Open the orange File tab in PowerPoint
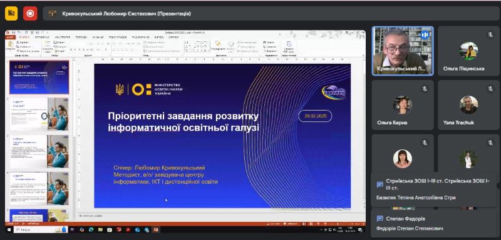This screenshot has width=501, height=240. click(11, 37)
